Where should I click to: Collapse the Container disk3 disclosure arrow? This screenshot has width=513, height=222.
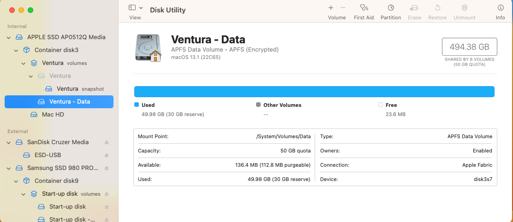pyautogui.click(x=16, y=50)
